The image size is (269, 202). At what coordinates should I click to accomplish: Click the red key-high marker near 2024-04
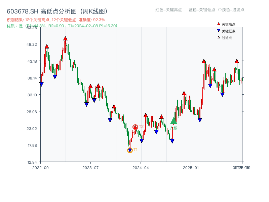(145, 115)
